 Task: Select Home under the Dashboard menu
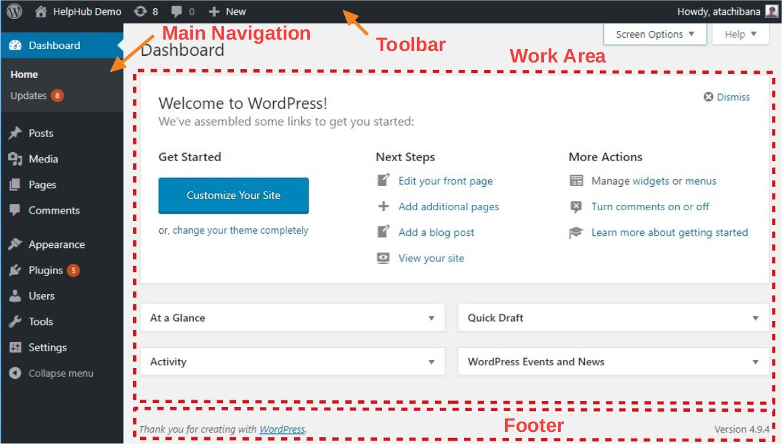[x=24, y=74]
